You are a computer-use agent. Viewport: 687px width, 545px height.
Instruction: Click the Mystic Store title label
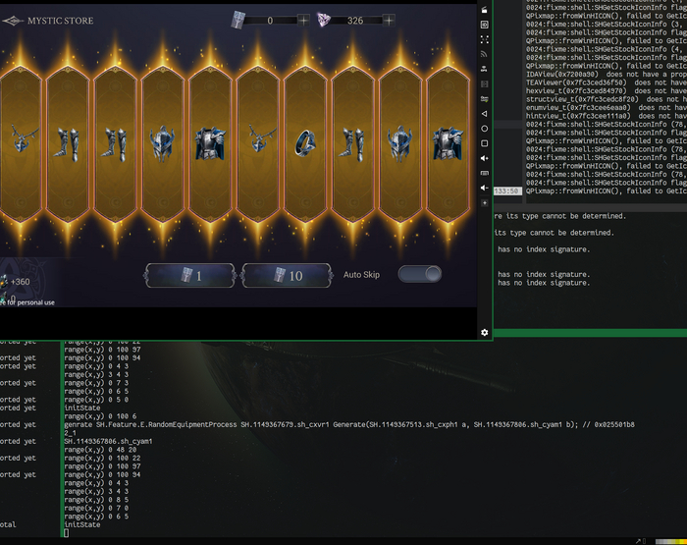pyautogui.click(x=61, y=21)
